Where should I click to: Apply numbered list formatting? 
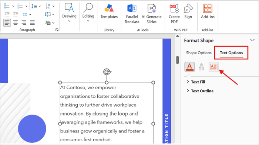(20, 6)
